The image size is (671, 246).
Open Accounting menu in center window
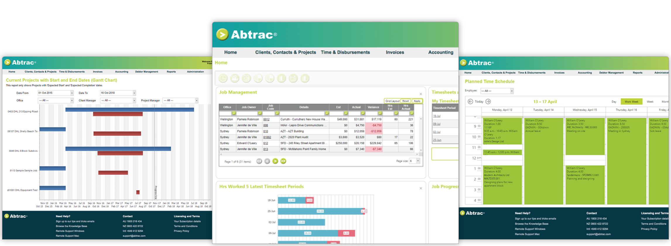point(441,52)
